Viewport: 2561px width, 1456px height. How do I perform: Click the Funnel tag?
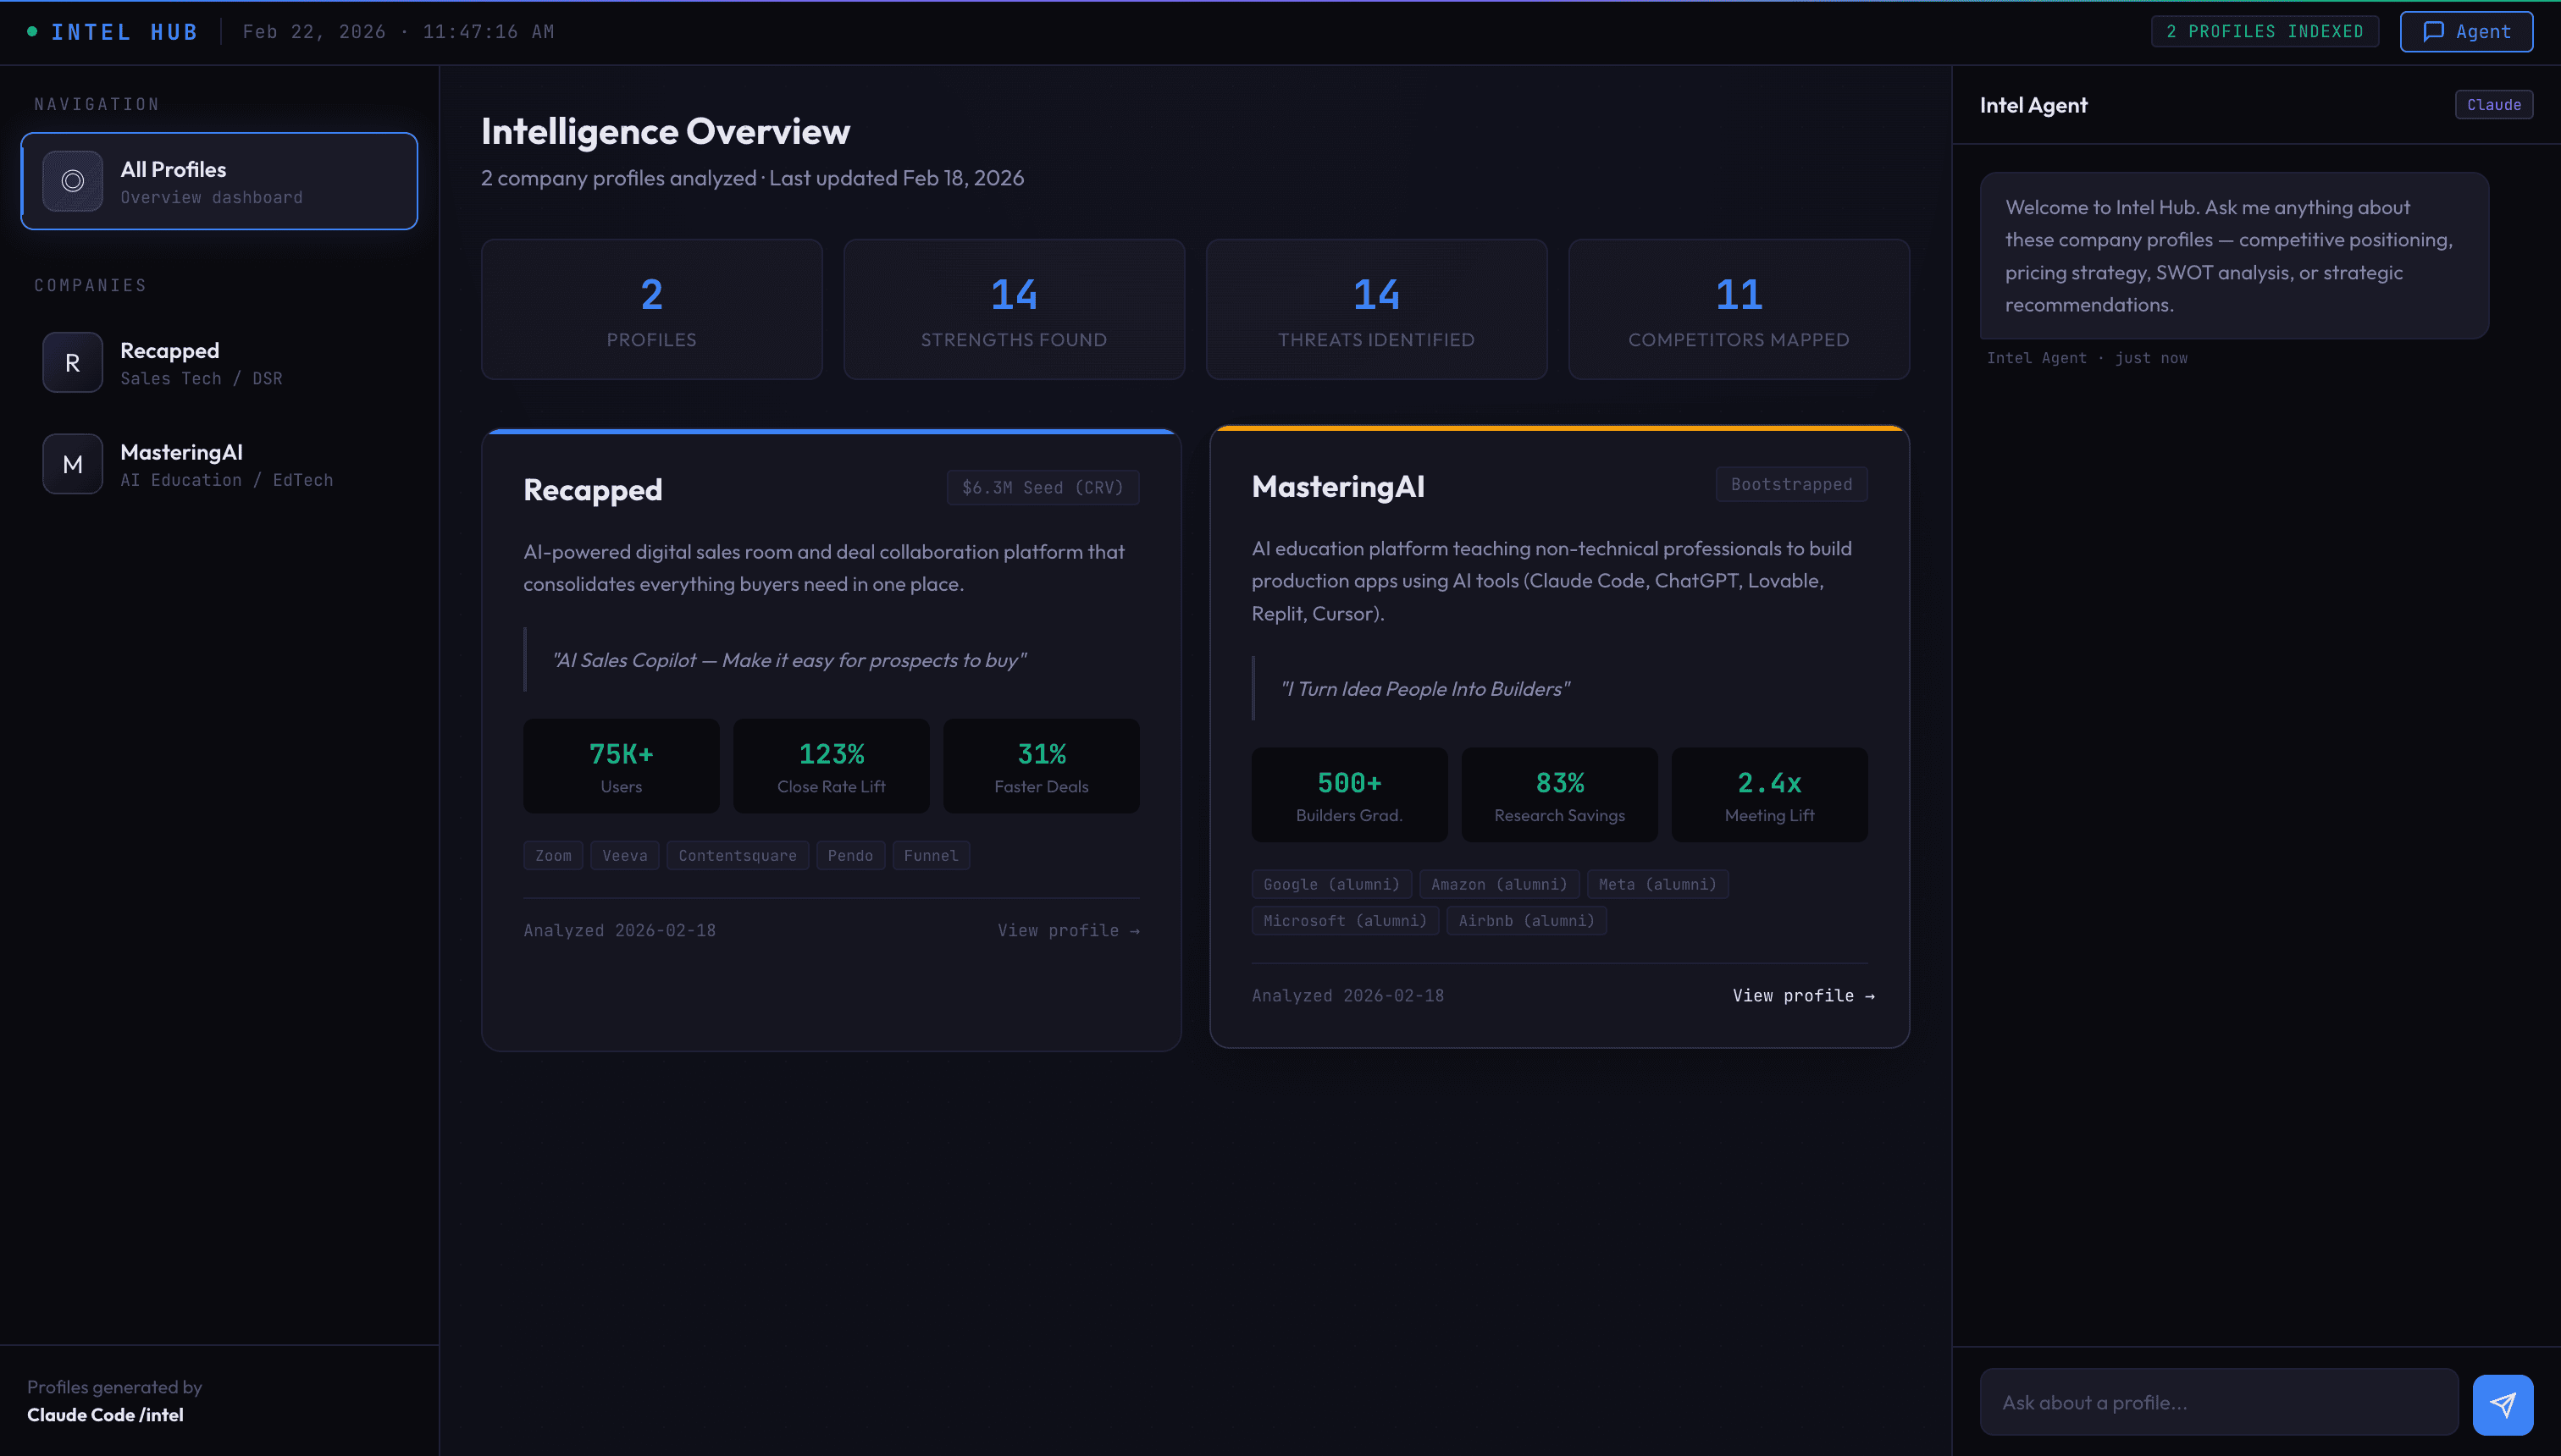pyautogui.click(x=931, y=856)
